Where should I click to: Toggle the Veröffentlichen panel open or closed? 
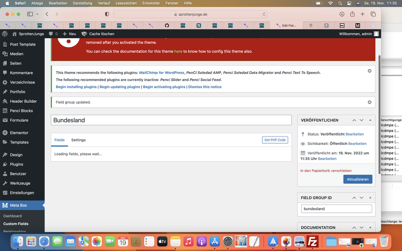pos(370,120)
